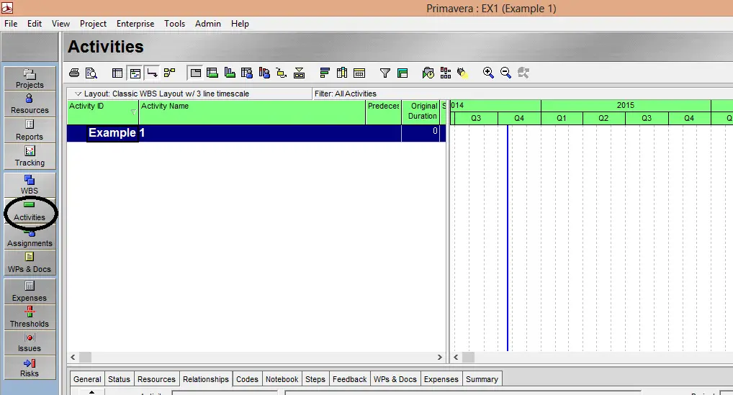Screen dimensions: 733x395
Task: Show Activity Usage Spreadsheet icon
Action: (x=212, y=73)
